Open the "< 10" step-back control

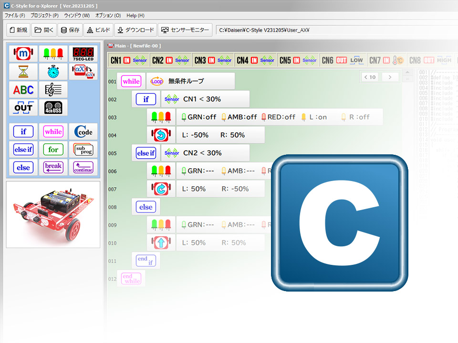point(369,77)
